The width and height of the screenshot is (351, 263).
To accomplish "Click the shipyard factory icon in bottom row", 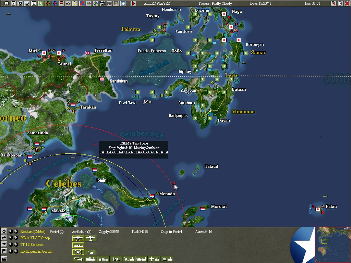I will click(x=167, y=259).
